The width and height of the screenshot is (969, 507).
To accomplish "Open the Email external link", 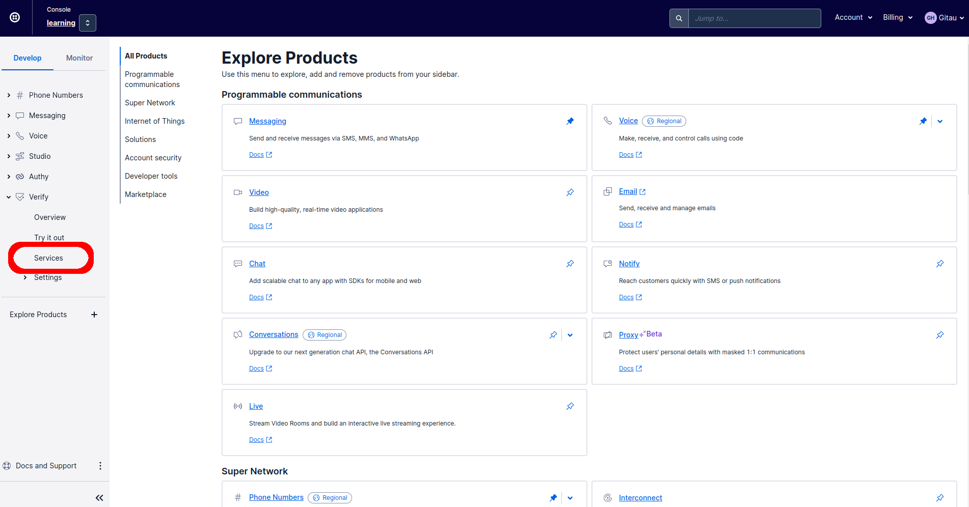I will pos(632,191).
